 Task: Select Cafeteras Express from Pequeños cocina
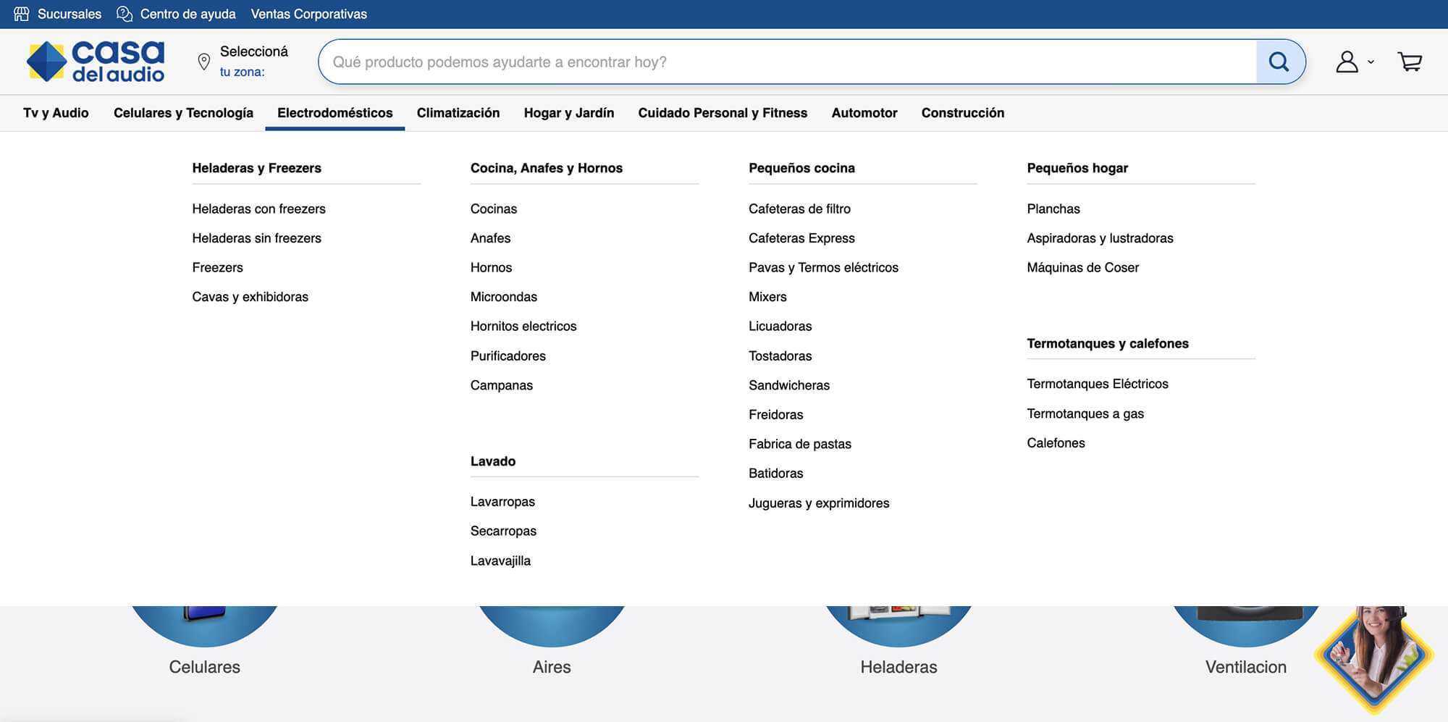[801, 238]
